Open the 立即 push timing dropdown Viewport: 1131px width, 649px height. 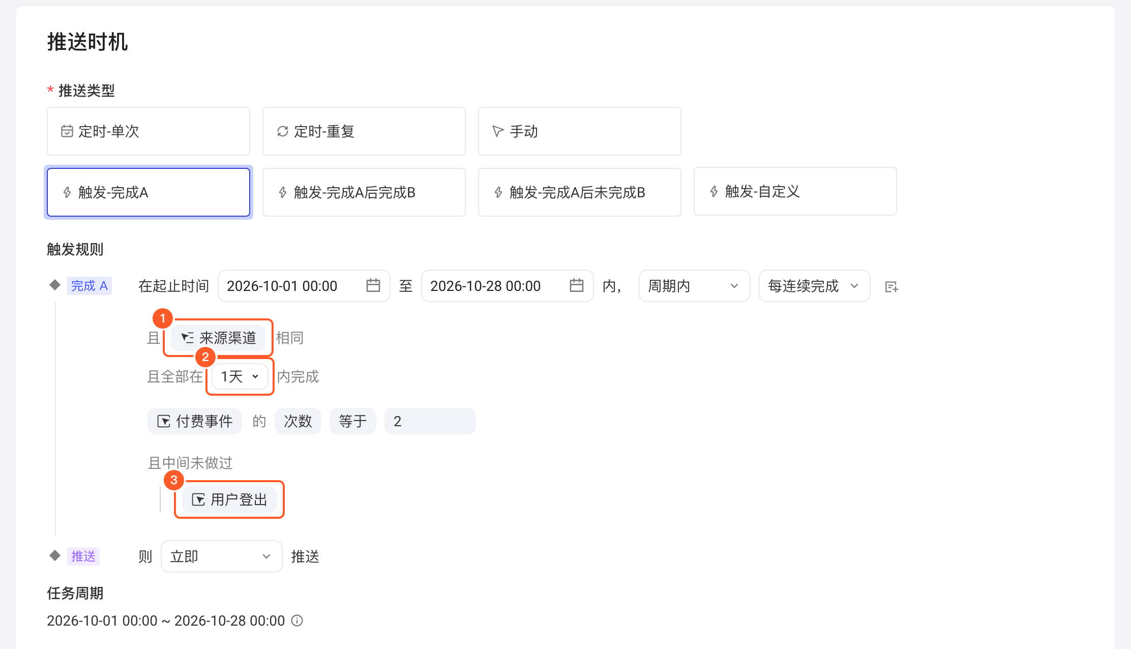click(222, 556)
